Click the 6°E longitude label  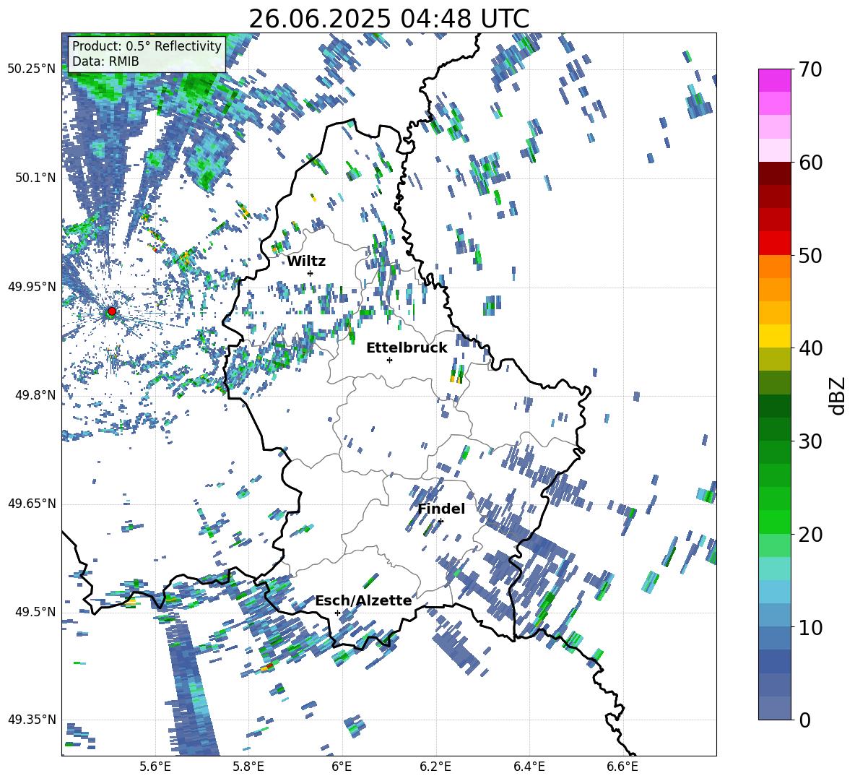(342, 767)
